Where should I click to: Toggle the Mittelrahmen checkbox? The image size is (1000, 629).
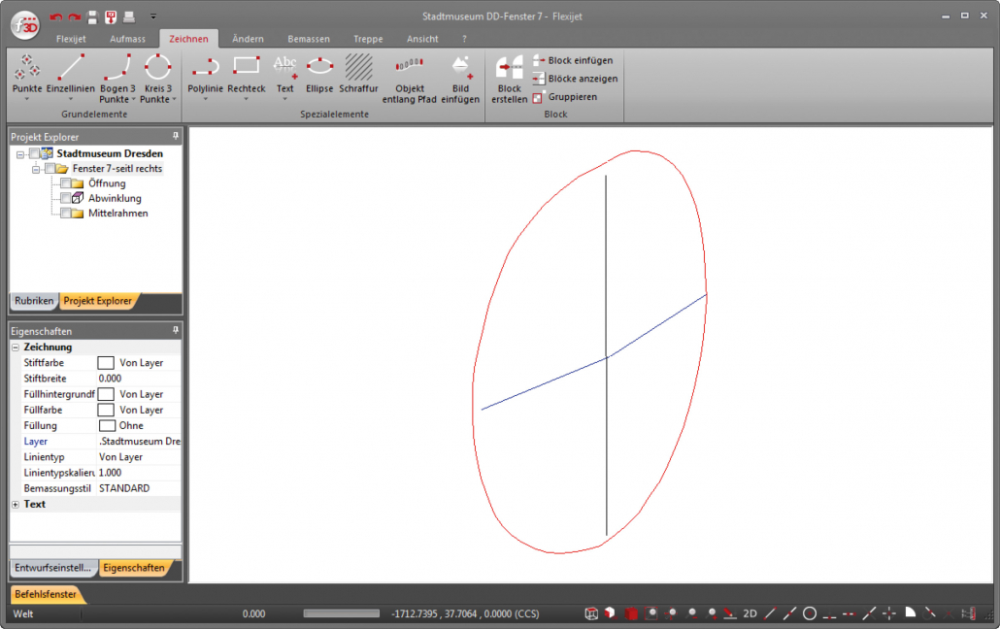65,214
